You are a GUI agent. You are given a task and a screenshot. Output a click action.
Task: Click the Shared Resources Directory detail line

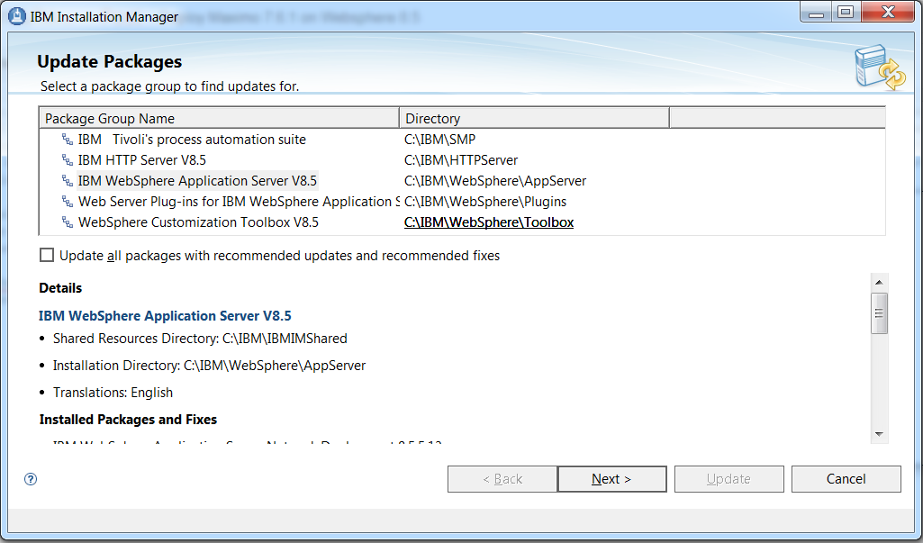tap(200, 339)
